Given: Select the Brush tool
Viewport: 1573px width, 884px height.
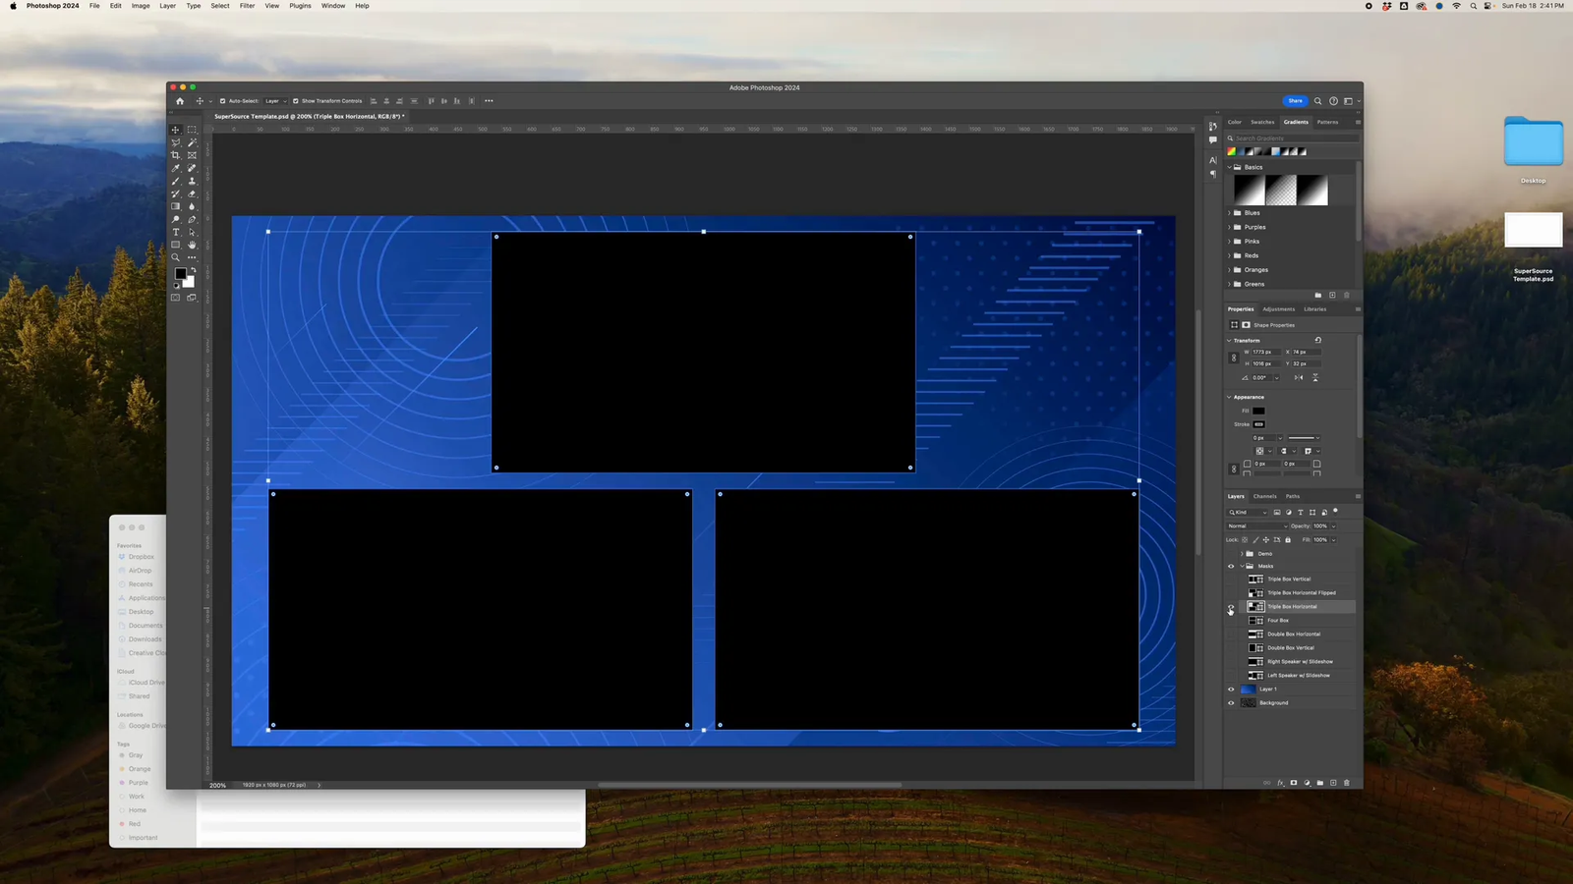Looking at the screenshot, I should pos(175,182).
